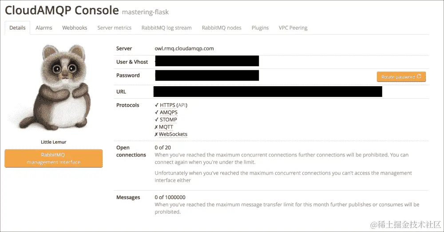The height and width of the screenshot is (232, 444).
Task: Open the Webhooks tab
Action: 75,28
